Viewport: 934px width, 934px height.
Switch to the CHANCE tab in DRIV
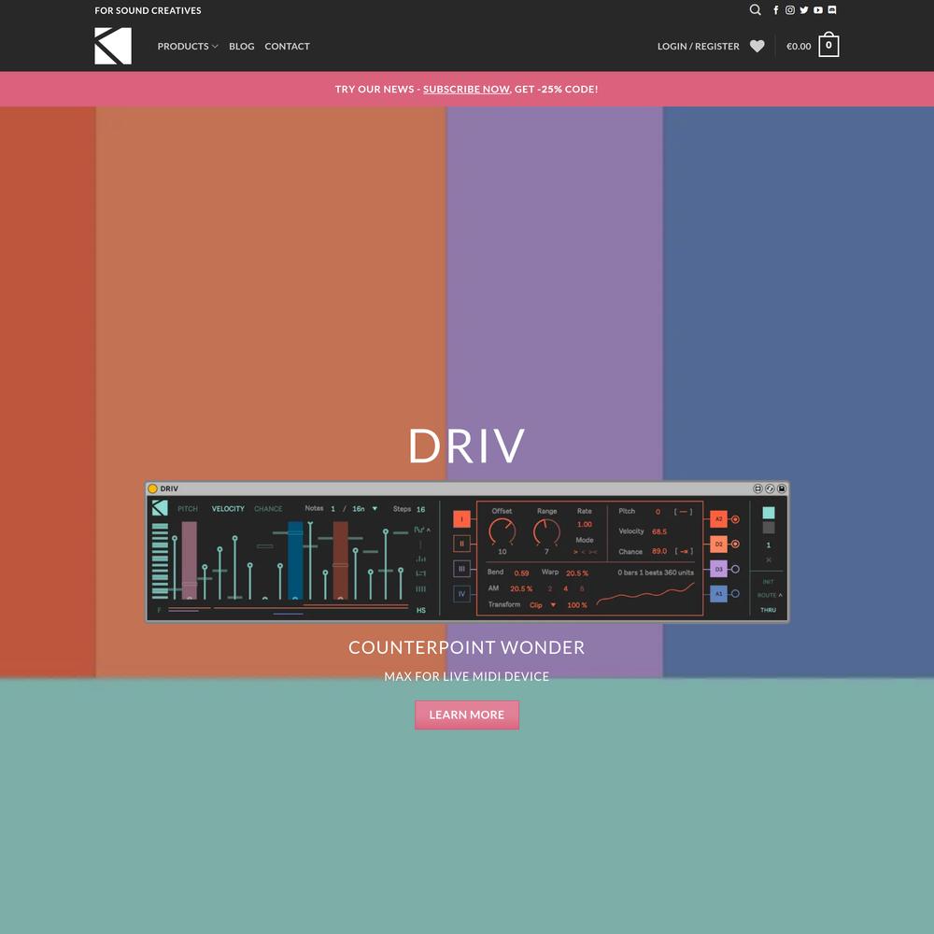click(x=268, y=509)
